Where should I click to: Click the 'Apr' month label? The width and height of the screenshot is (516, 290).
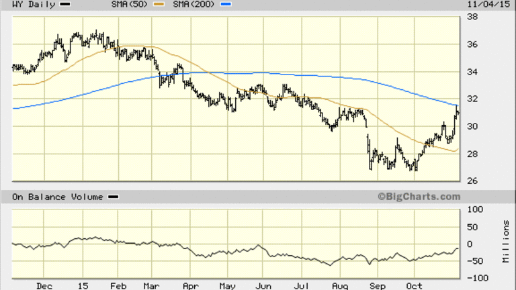[191, 286]
